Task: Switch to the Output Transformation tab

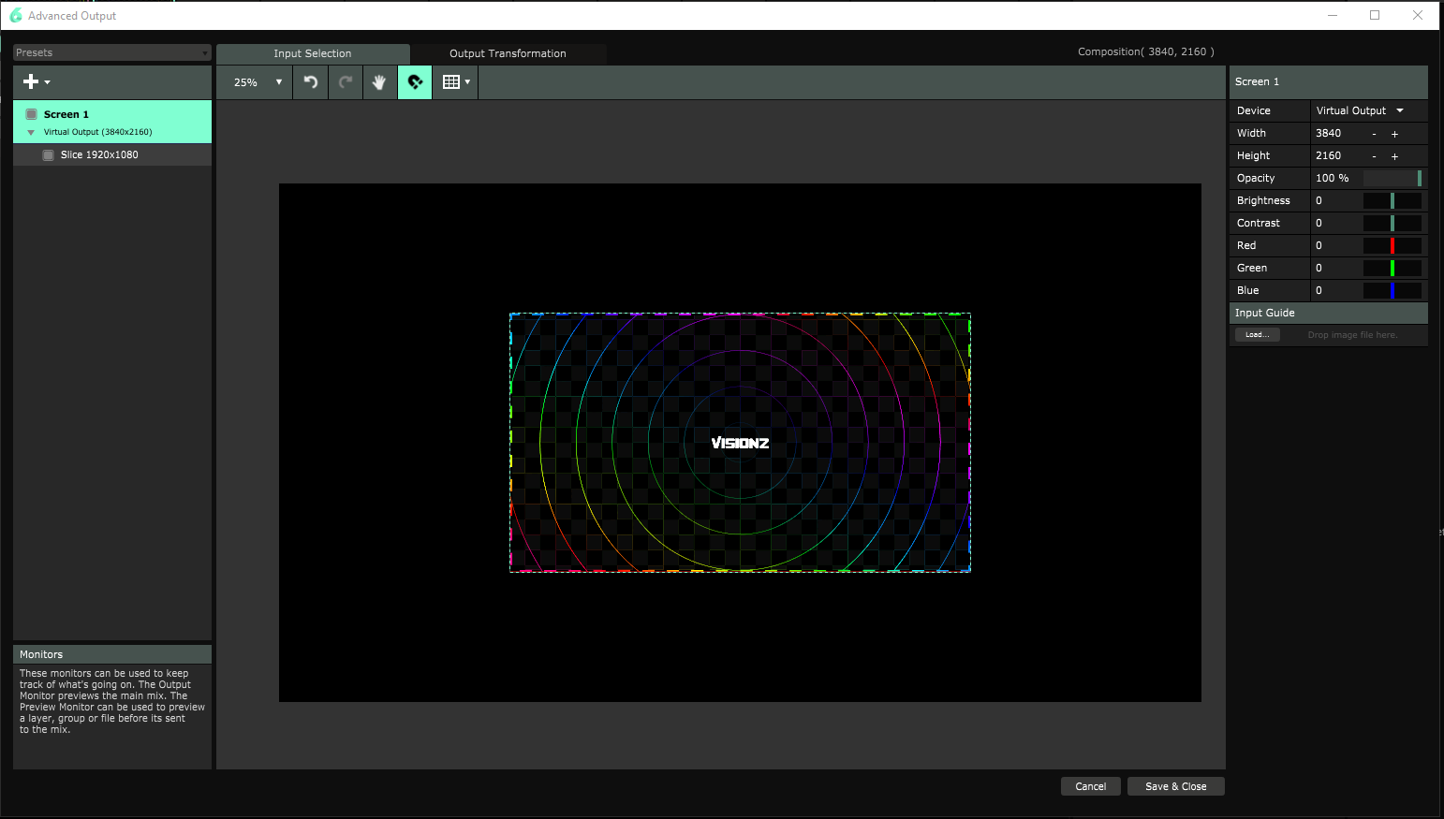Action: click(508, 53)
